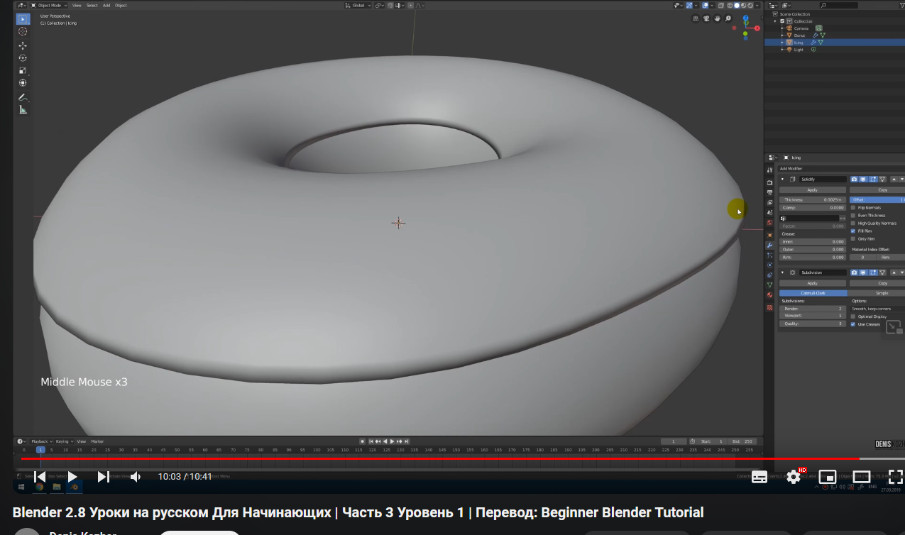Enable Flip Normals checkbox
This screenshot has height=535, width=905.
click(x=853, y=208)
